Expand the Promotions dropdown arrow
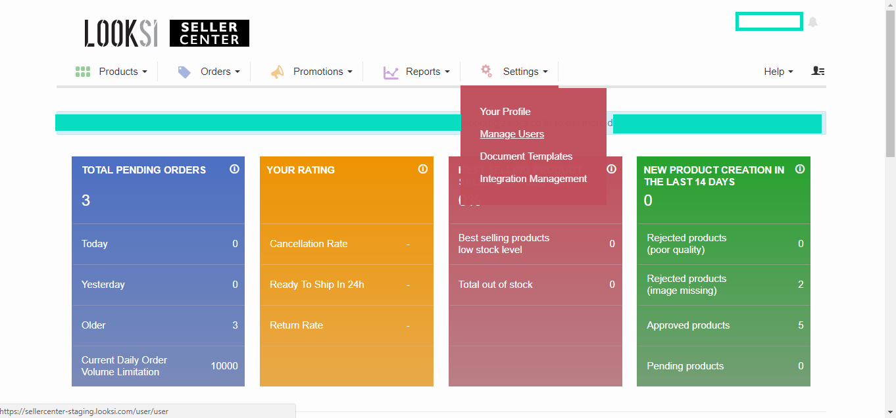896x418 pixels. (350, 72)
